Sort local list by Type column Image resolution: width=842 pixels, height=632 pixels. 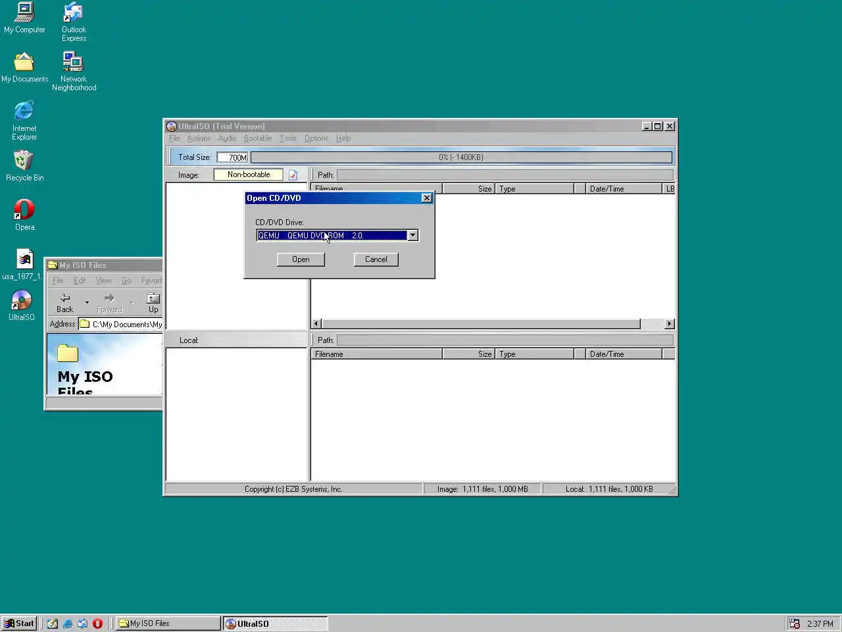point(534,354)
